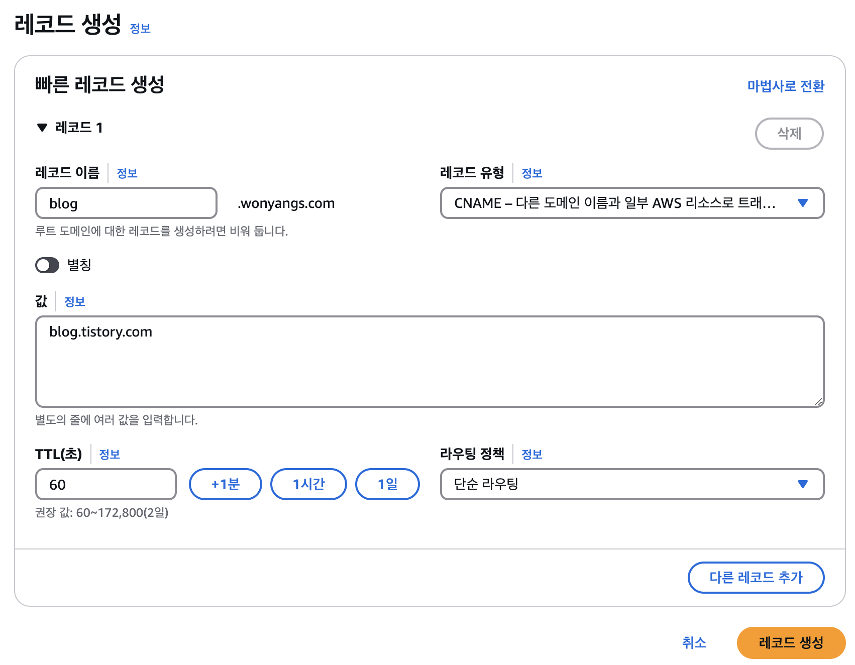Click the 다른 레코드 추가 button
Viewport: 855px width, 665px height.
[756, 578]
